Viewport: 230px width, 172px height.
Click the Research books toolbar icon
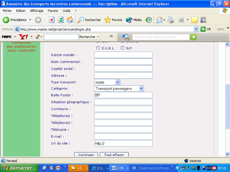click(204, 20)
